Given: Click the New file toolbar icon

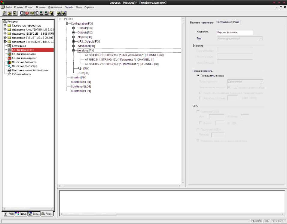Looking at the screenshot, I should click(5, 13).
